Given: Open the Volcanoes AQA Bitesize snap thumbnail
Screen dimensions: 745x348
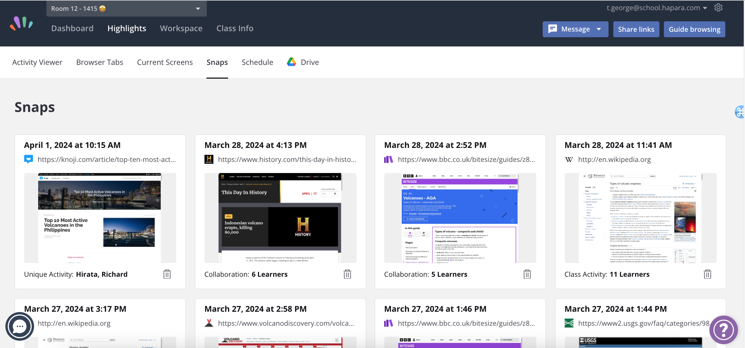Looking at the screenshot, I should (460, 218).
